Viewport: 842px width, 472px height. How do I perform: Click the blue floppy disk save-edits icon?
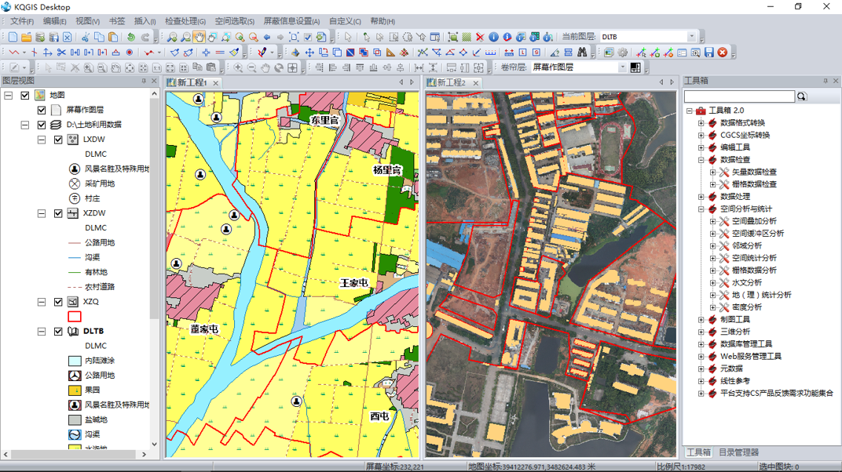tap(708, 53)
